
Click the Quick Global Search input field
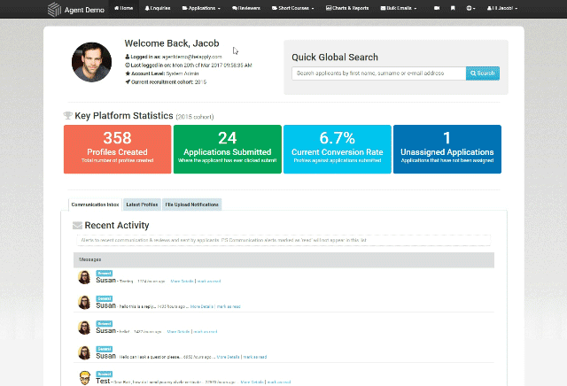(x=378, y=73)
